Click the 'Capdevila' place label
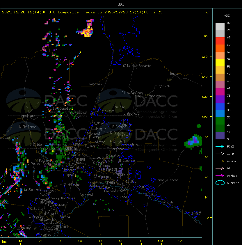This screenshot has height=245, width=242. [78, 113]
